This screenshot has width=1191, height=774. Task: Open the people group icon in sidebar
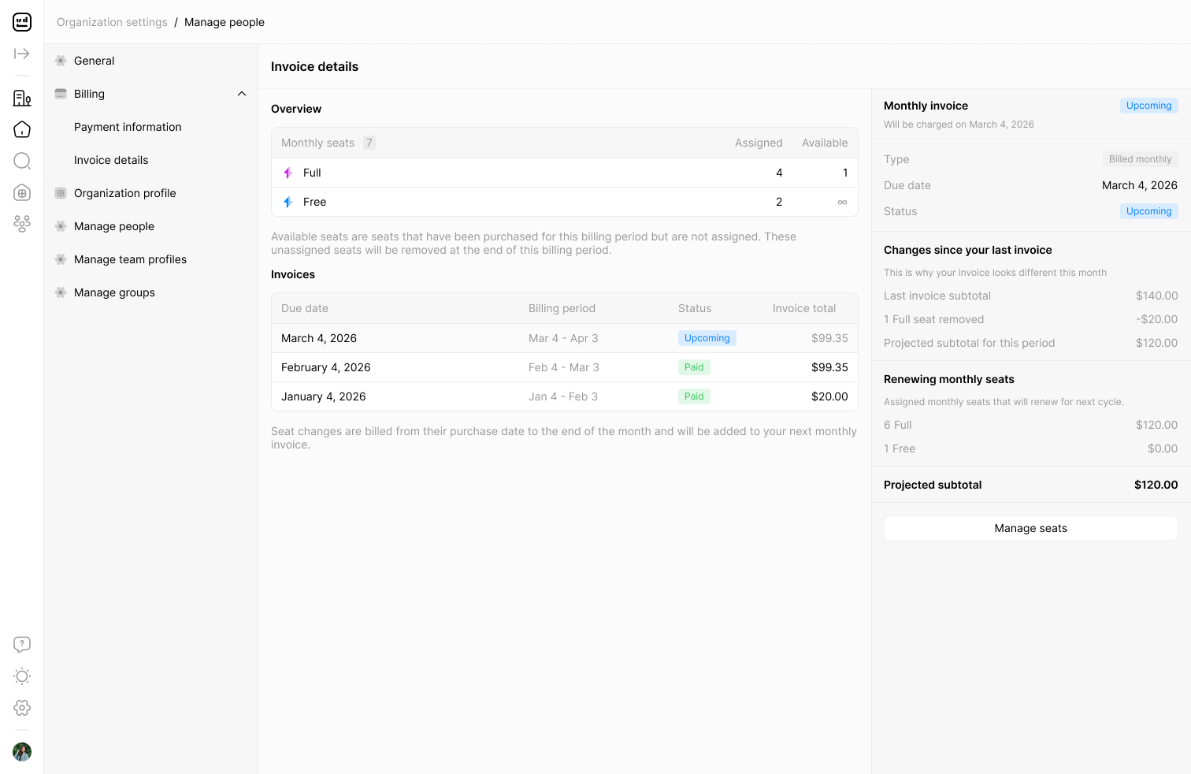pos(22,224)
